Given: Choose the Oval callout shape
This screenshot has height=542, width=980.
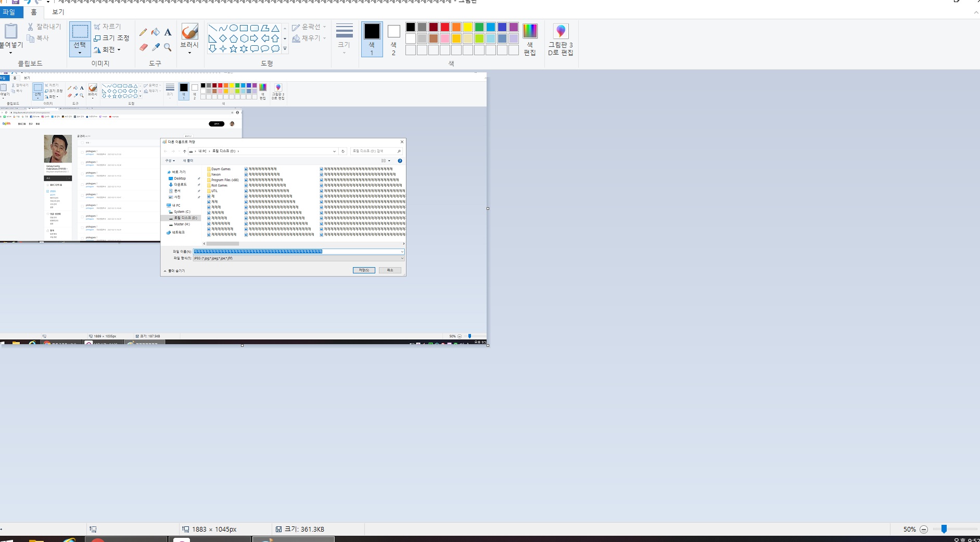Looking at the screenshot, I should click(x=264, y=49).
